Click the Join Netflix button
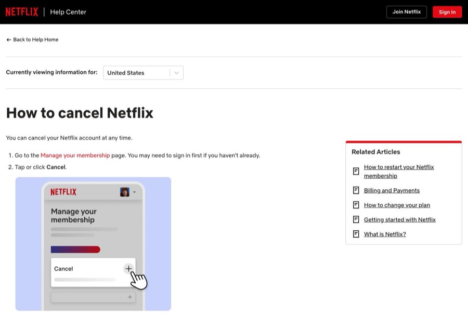 407,12
